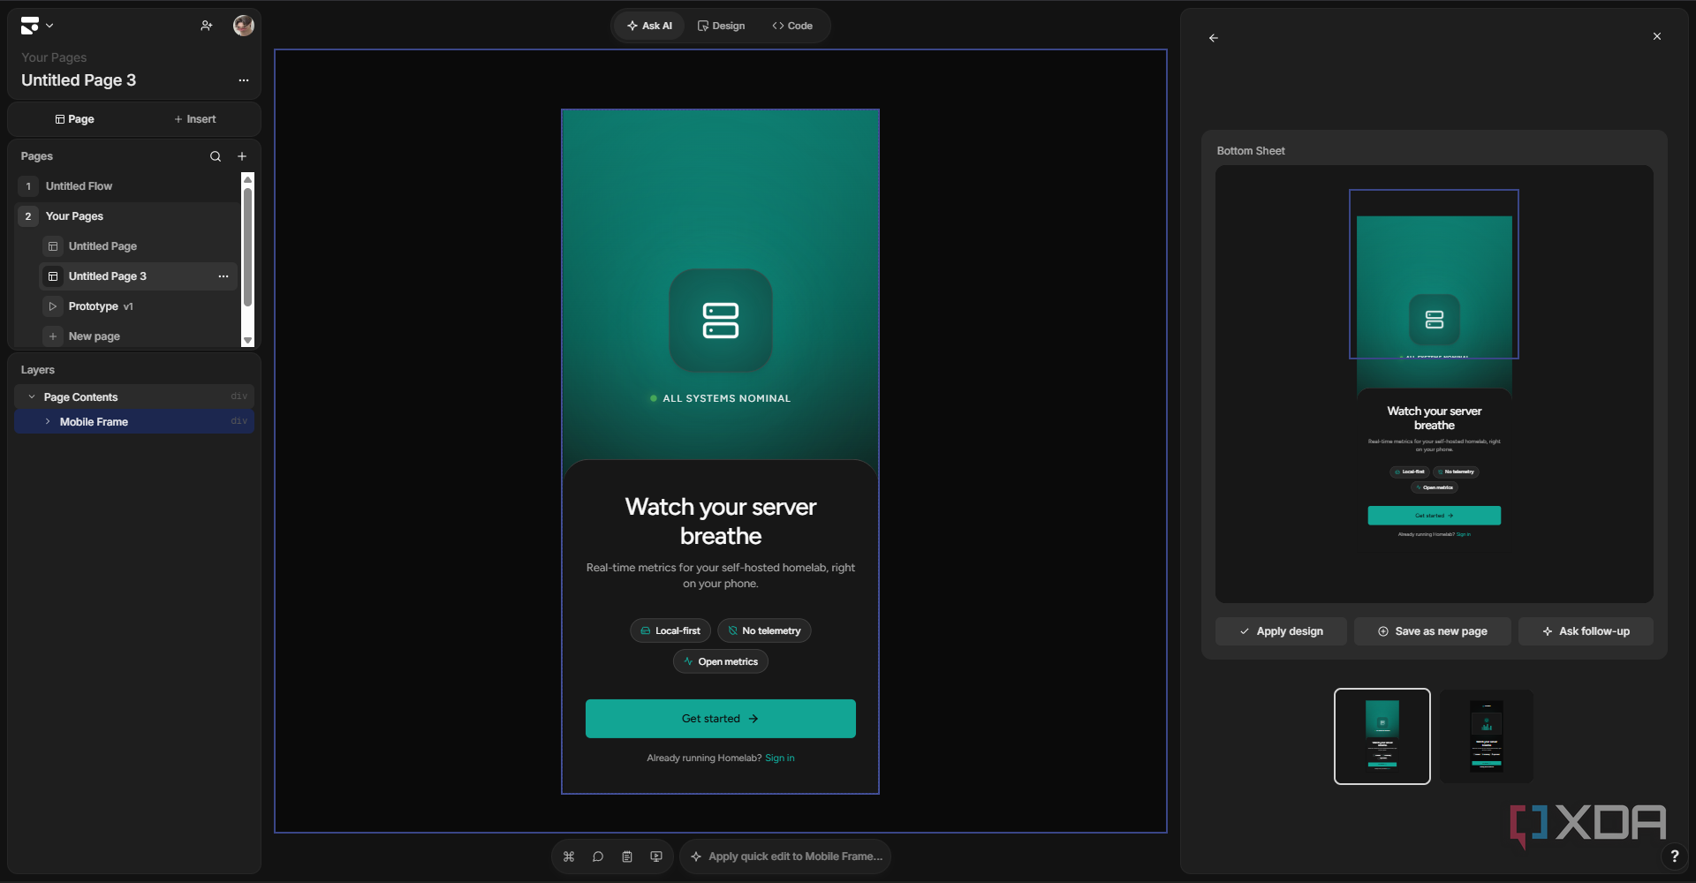Viewport: 1696px width, 883px height.
Task: Select Untitled Page 3 in the pages list
Action: (x=139, y=276)
